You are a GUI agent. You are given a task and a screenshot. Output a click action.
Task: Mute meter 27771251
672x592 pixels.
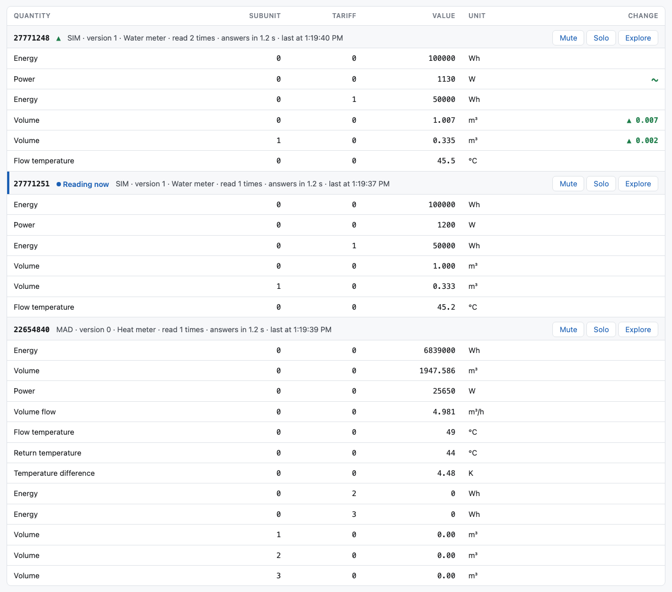point(568,184)
